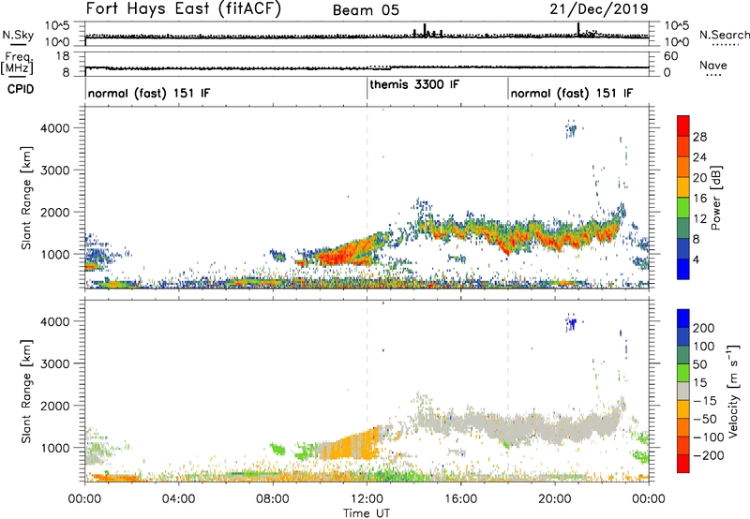Click the power colorbar value '16'
This screenshot has width=750, height=519.
tap(699, 199)
